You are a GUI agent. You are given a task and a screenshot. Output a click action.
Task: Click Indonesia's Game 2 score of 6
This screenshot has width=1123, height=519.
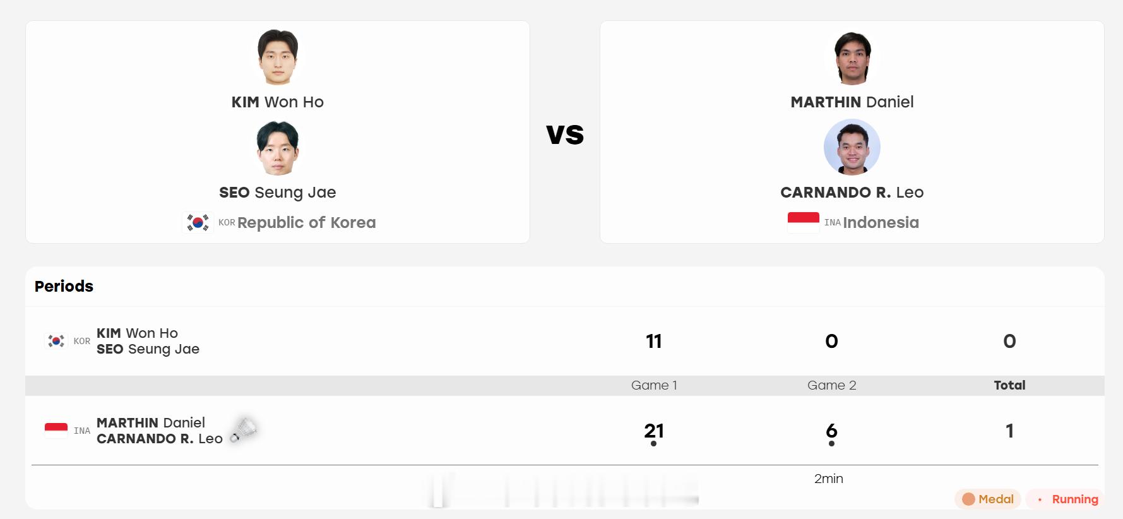click(832, 431)
